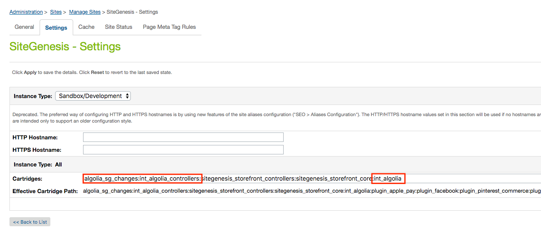Click the HTTPS Hostname label
The width and height of the screenshot is (541, 243).
[37, 150]
